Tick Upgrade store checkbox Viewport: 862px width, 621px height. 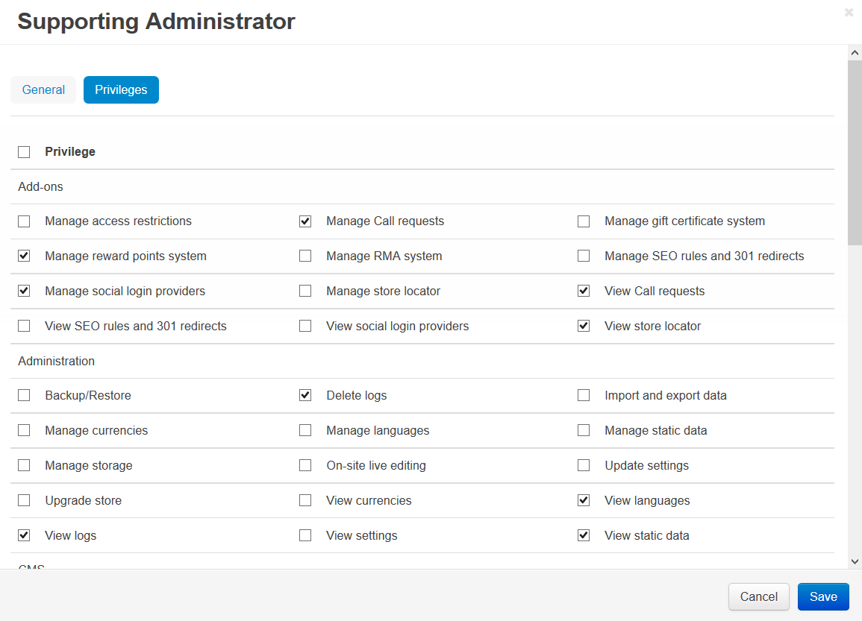coord(24,500)
